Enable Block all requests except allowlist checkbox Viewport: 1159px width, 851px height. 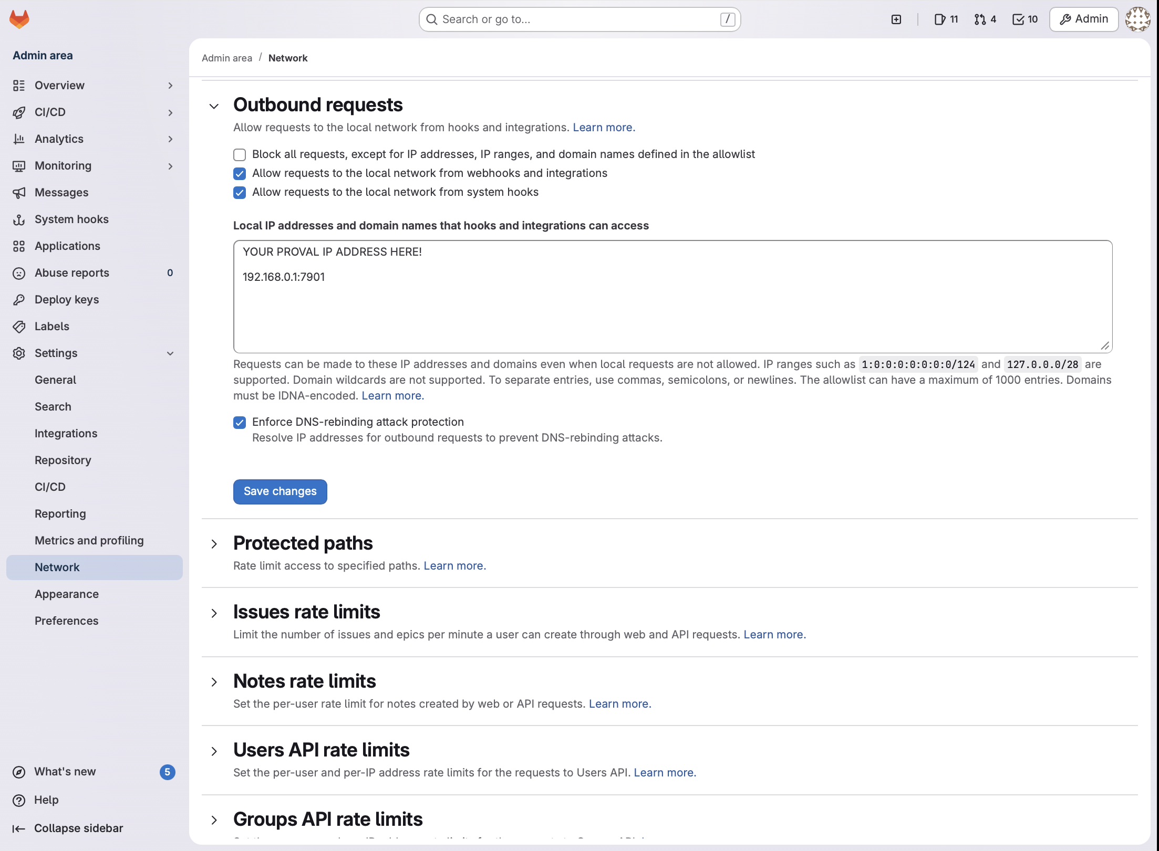[240, 155]
